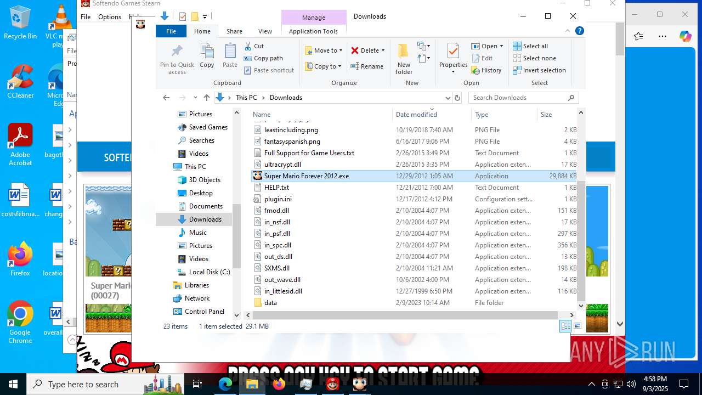Click the Copy ribbon icon
This screenshot has width=702, height=395.
click(207, 52)
